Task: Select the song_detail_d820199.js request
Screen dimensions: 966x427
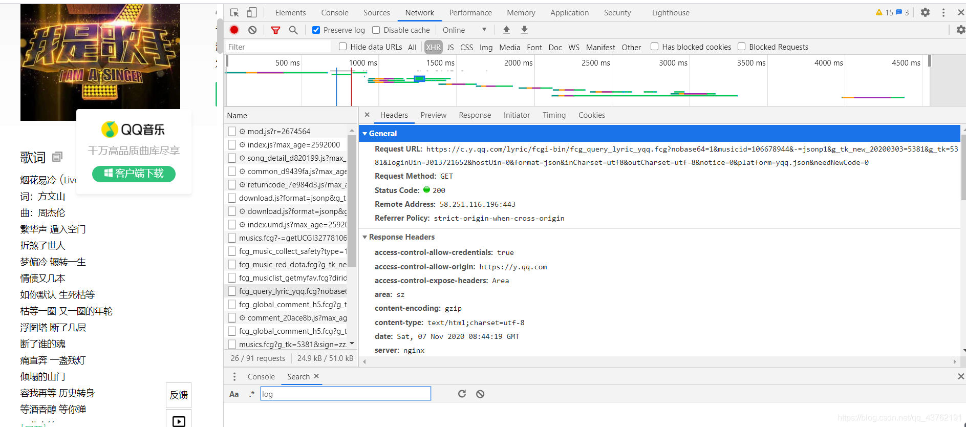Action: tap(296, 158)
